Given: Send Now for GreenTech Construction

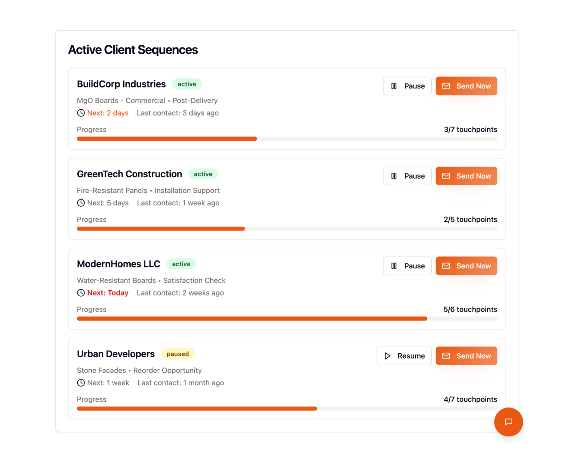Looking at the screenshot, I should coord(466,176).
